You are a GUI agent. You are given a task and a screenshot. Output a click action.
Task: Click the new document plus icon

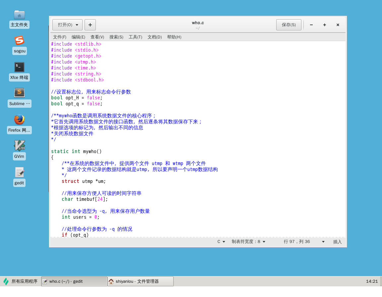(90, 25)
